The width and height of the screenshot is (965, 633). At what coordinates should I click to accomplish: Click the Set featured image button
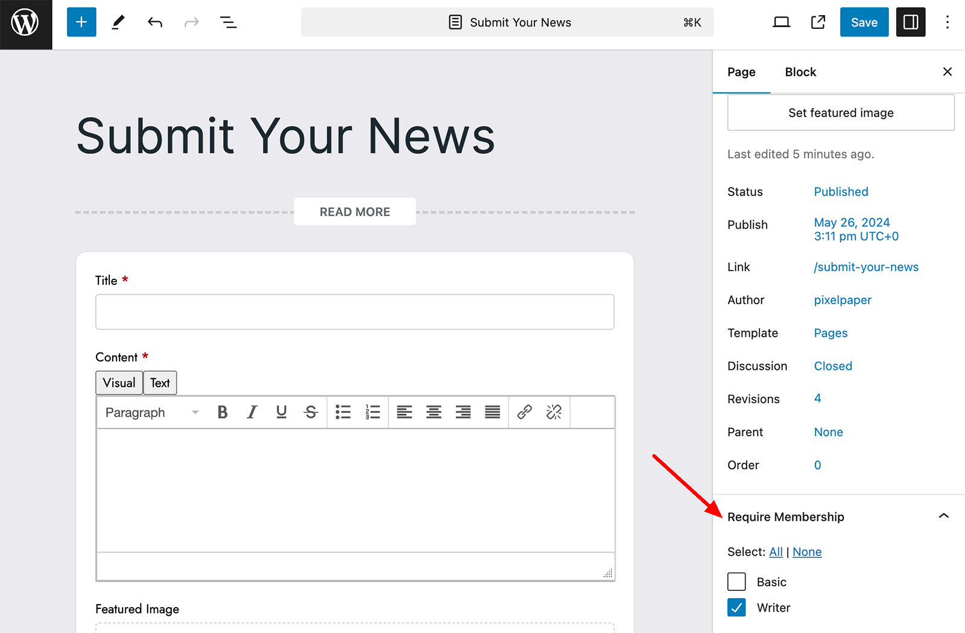[x=841, y=113]
